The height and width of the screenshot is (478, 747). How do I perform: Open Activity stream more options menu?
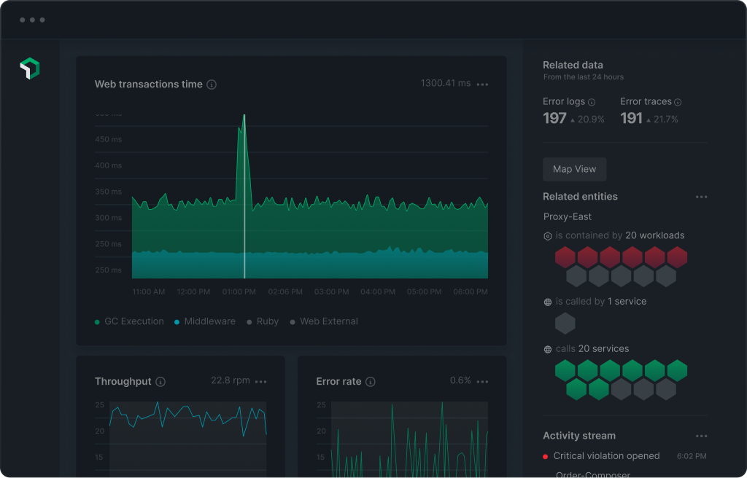coord(701,436)
